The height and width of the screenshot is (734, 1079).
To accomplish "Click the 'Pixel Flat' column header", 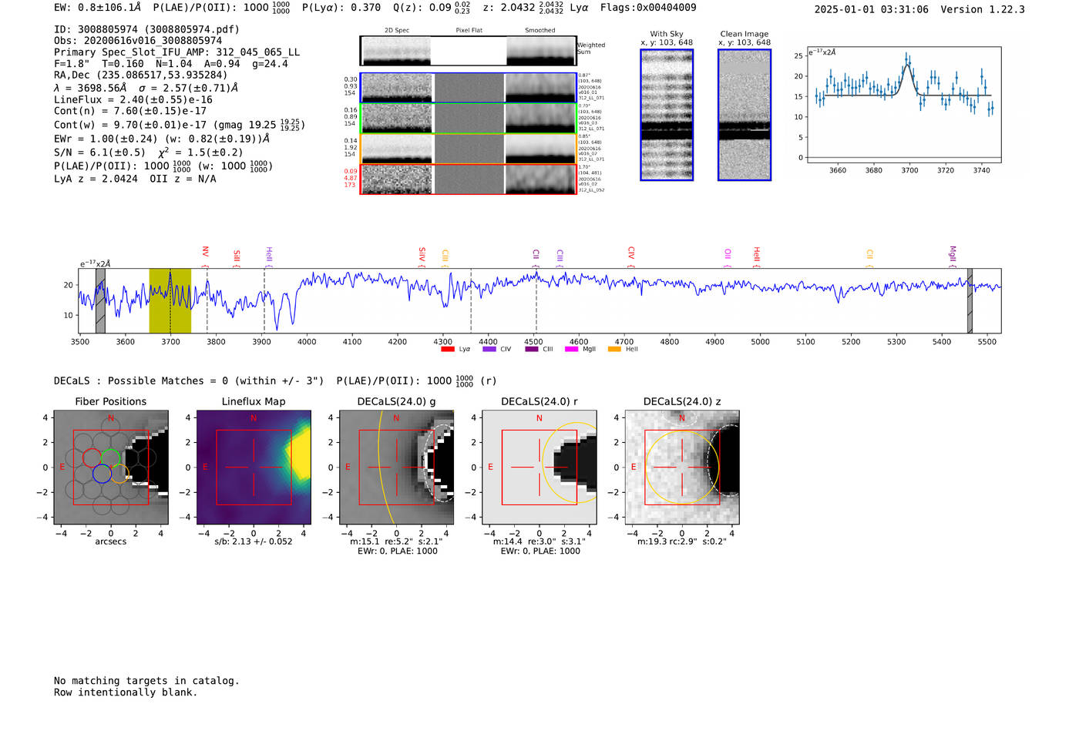I will (x=469, y=31).
